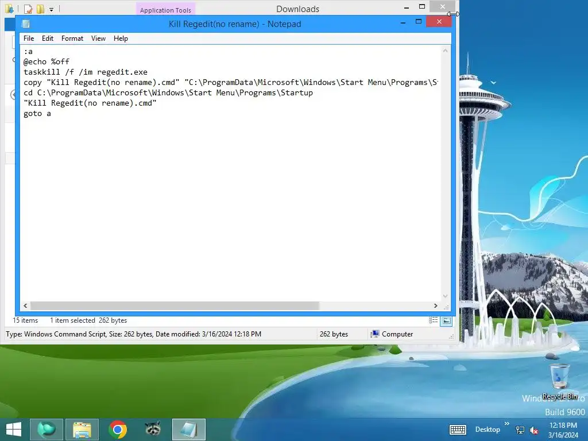Minimize the Notepad window
The width and height of the screenshot is (588, 441).
[403, 22]
